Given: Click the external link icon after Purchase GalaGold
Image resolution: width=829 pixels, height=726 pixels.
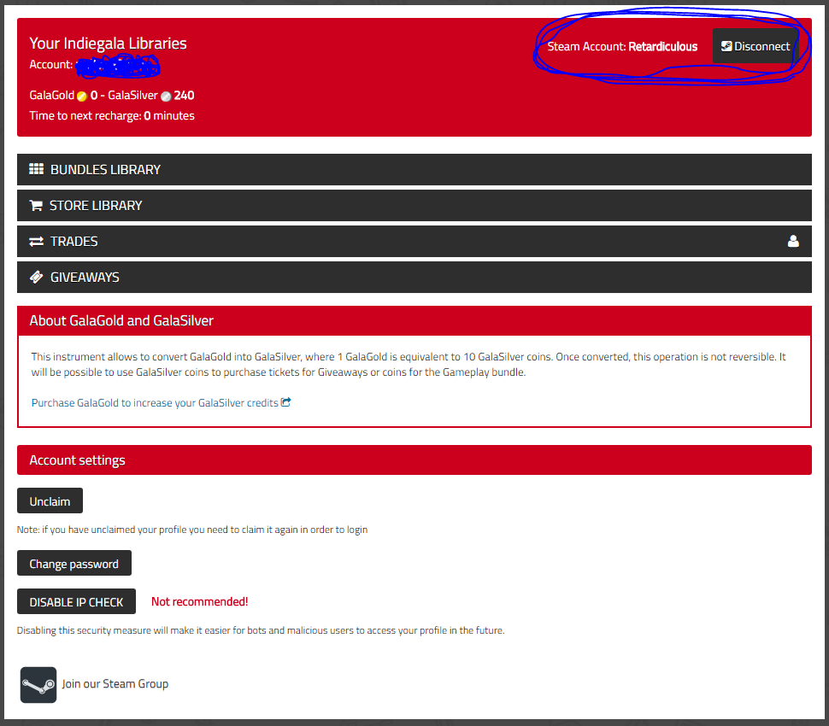Looking at the screenshot, I should [286, 402].
